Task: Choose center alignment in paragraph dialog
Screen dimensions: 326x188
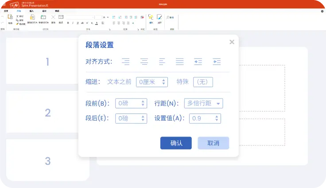Action: click(x=144, y=62)
